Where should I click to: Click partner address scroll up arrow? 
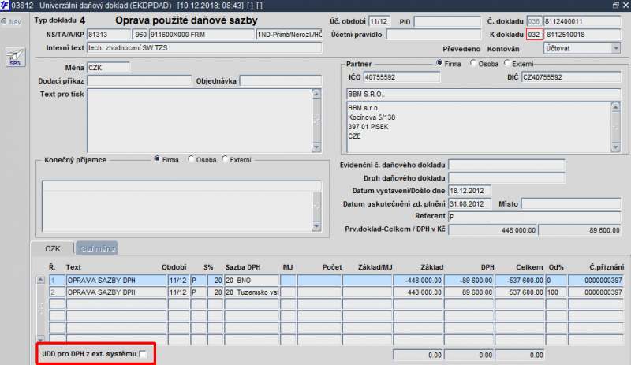[x=615, y=107]
